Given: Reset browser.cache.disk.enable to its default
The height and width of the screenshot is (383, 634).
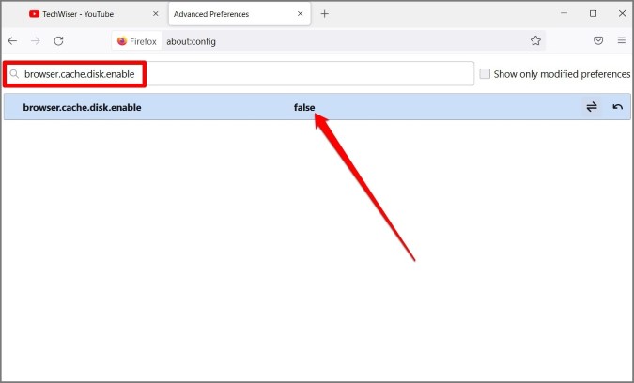Looking at the screenshot, I should click(x=617, y=107).
